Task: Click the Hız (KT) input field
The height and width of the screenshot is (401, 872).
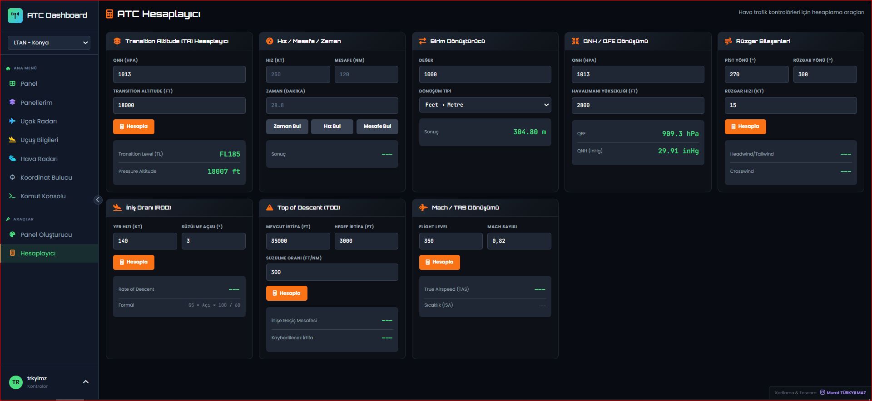Action: coord(298,74)
